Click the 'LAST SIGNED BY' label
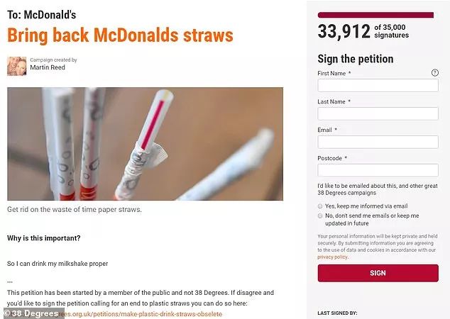Image resolution: width=450 pixels, height=319 pixels. click(x=337, y=313)
